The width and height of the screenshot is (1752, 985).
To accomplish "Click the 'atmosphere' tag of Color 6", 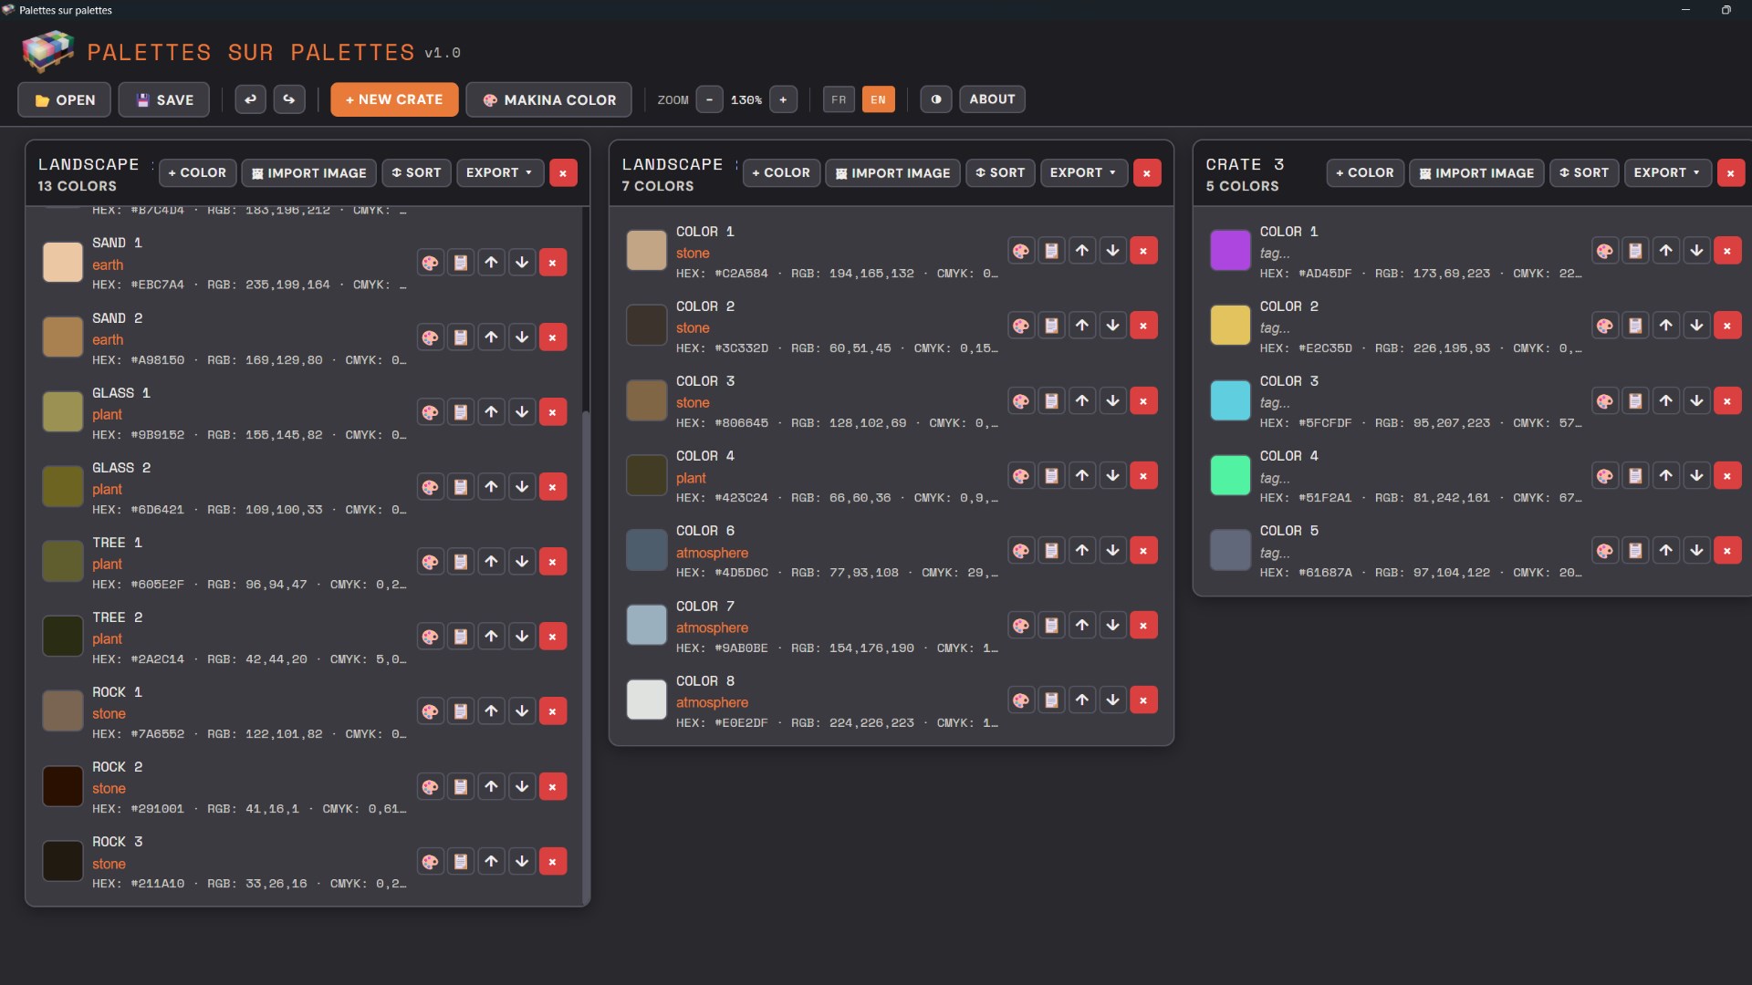I will tap(712, 553).
